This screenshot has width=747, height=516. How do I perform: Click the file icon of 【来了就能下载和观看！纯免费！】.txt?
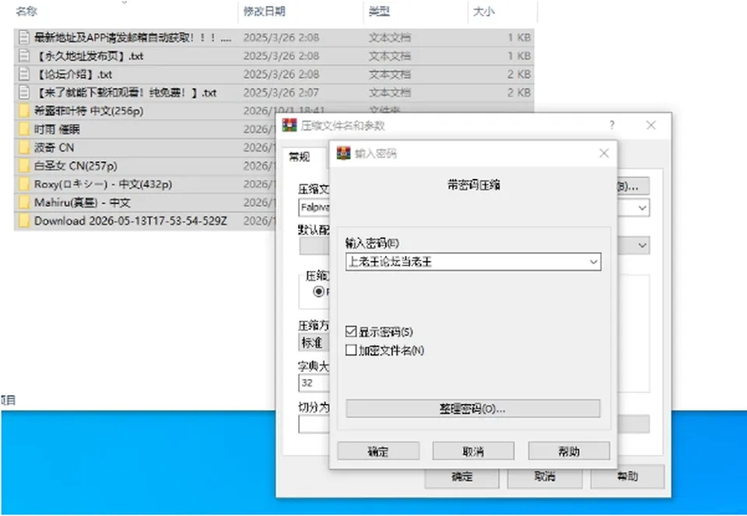click(x=24, y=93)
